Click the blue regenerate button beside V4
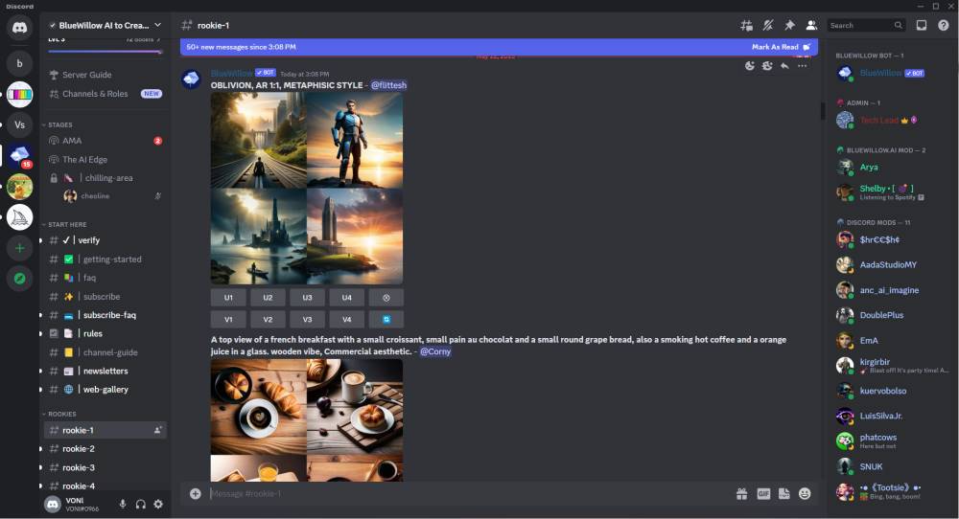 386,319
